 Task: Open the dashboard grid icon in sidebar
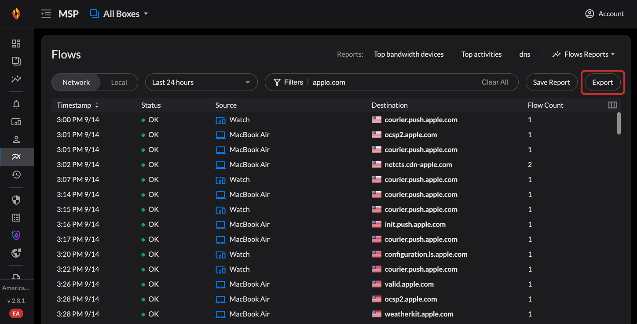point(16,43)
